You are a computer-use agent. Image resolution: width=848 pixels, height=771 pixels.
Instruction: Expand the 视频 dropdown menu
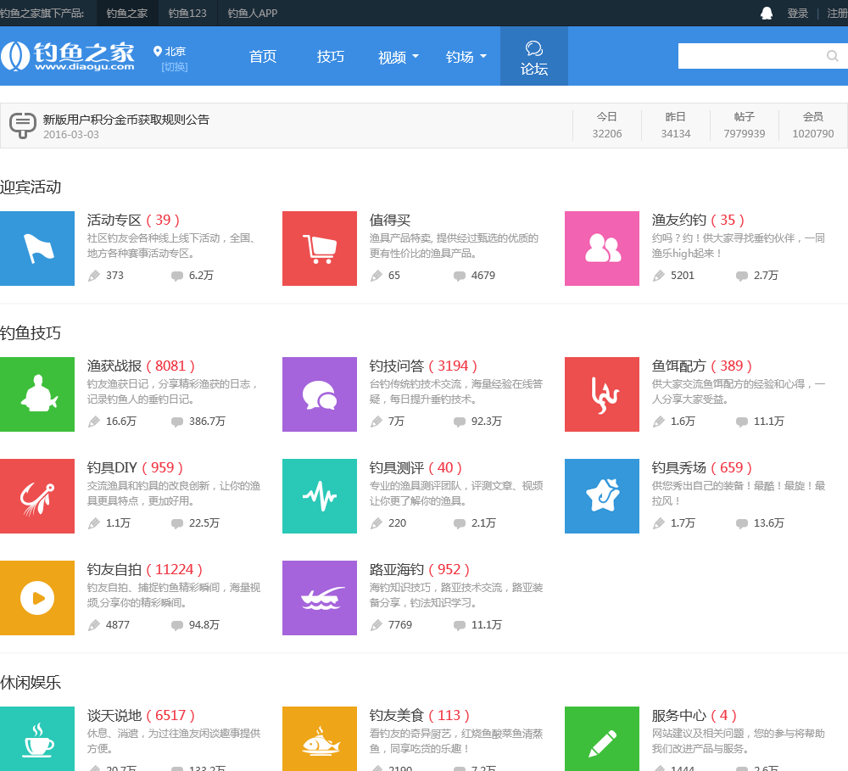[x=399, y=57]
